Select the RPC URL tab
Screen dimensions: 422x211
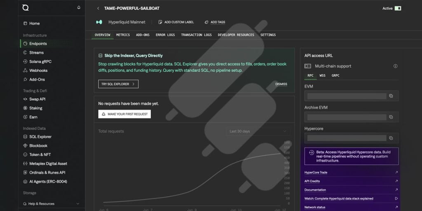[310, 76]
